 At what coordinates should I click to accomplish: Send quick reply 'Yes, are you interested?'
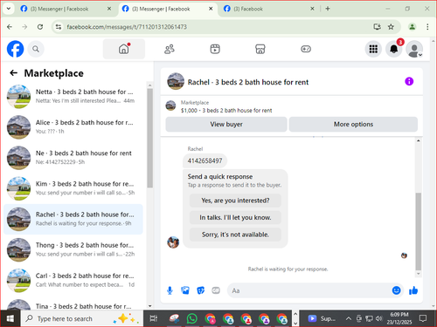(x=235, y=201)
